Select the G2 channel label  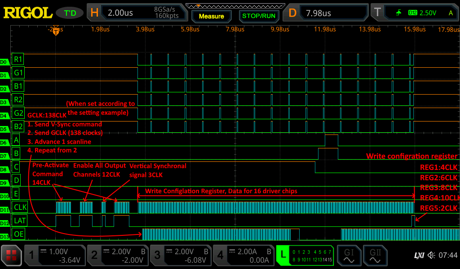click(x=18, y=113)
